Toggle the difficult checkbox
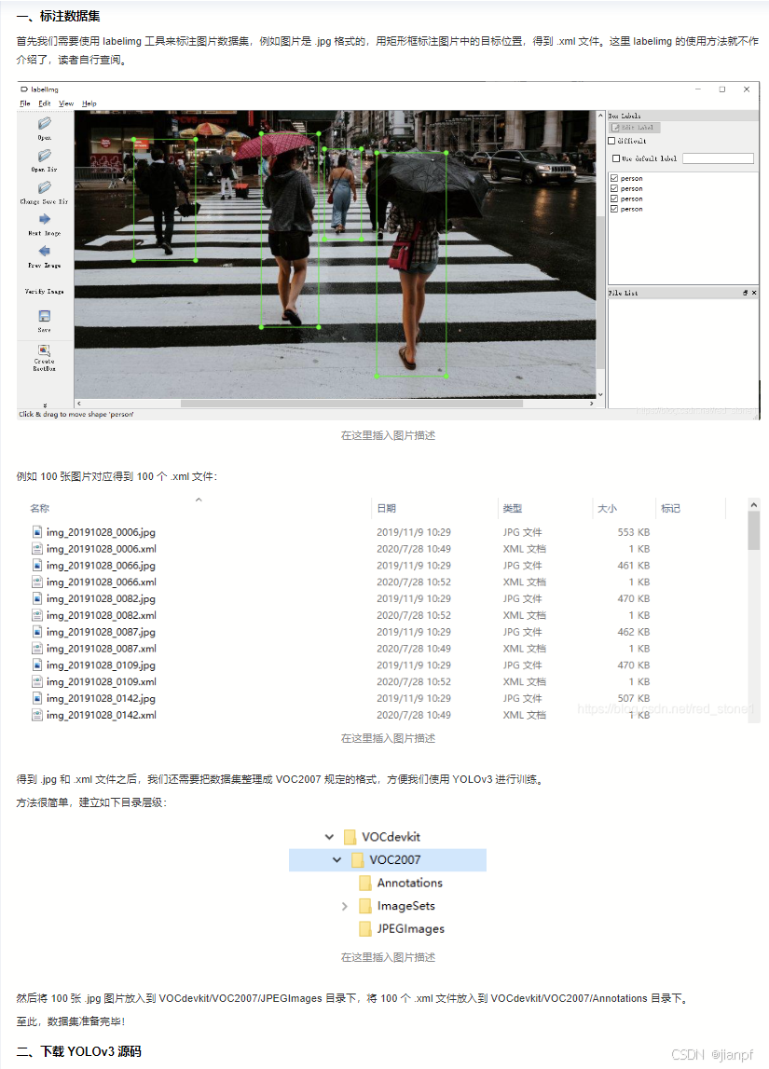 (611, 141)
